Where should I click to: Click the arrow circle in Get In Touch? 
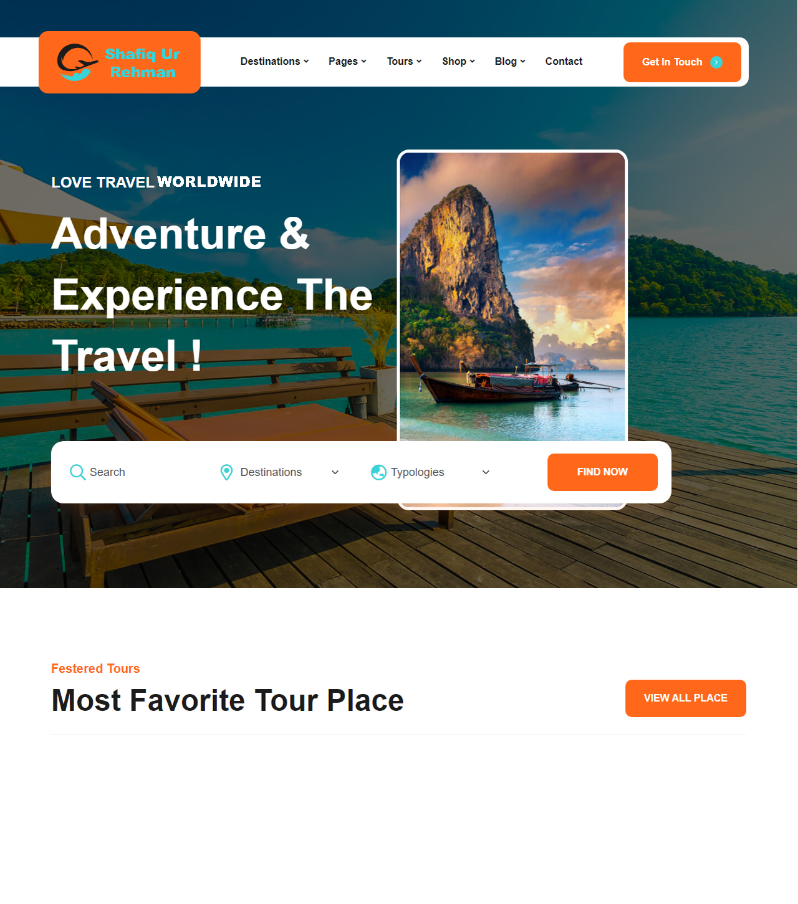716,62
